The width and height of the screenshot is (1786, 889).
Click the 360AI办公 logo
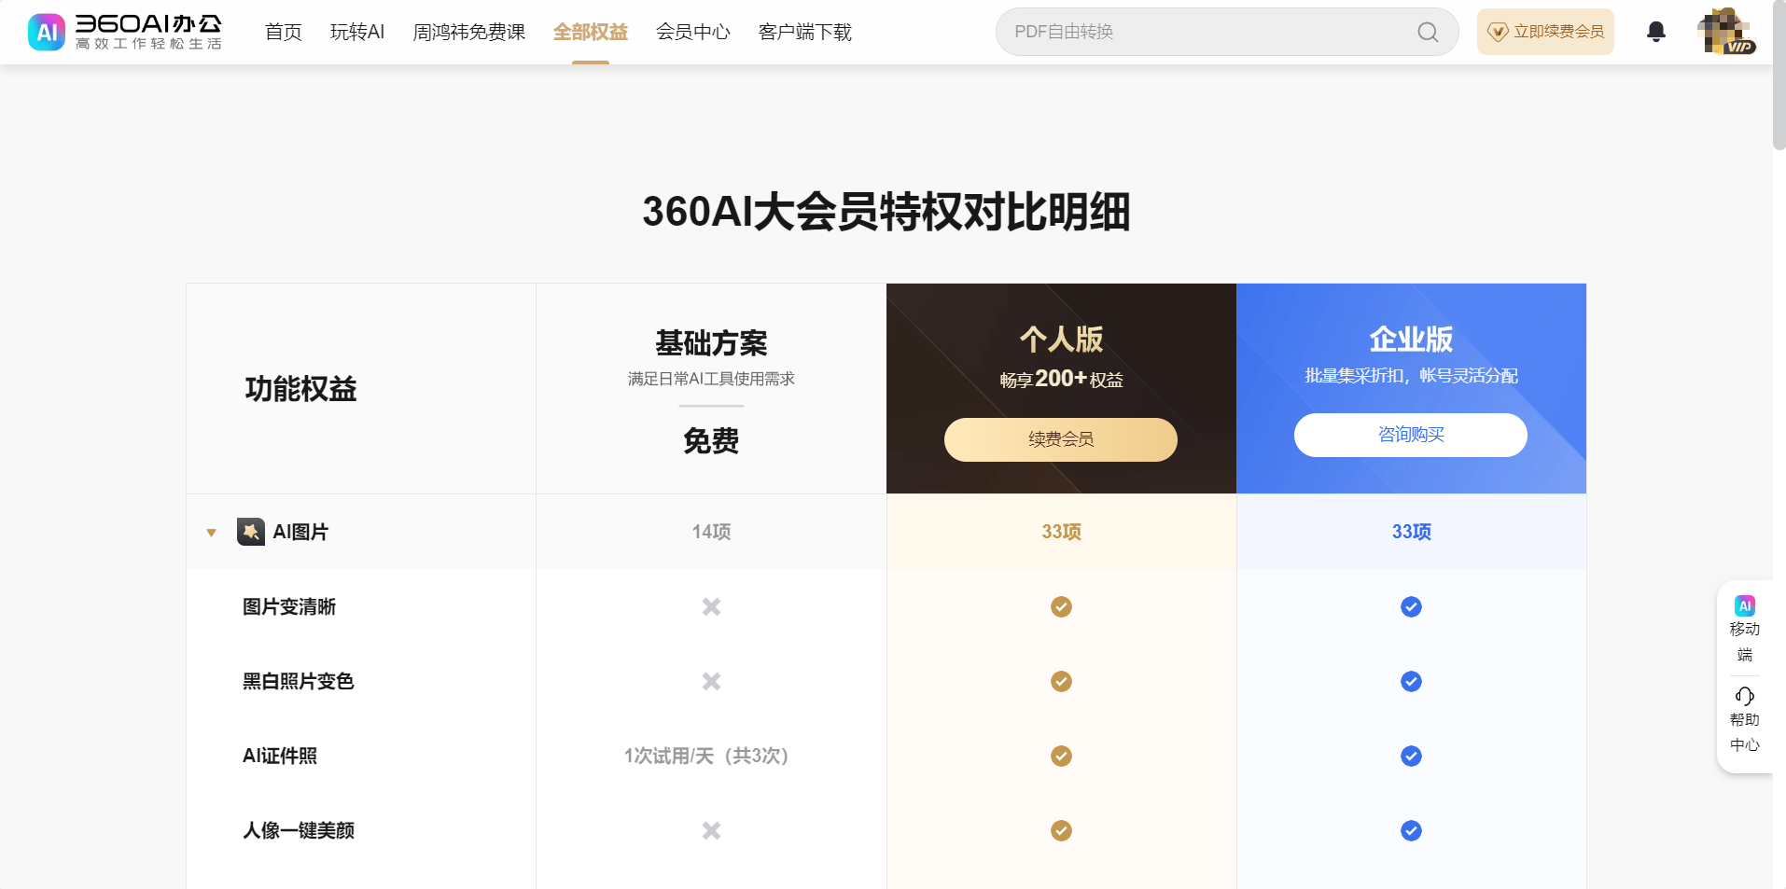point(125,32)
